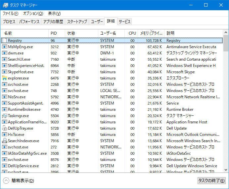Open the ファイル(F) menu

(x=11, y=14)
